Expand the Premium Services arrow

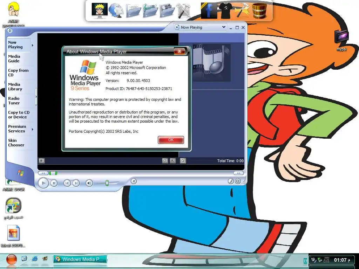point(33,130)
